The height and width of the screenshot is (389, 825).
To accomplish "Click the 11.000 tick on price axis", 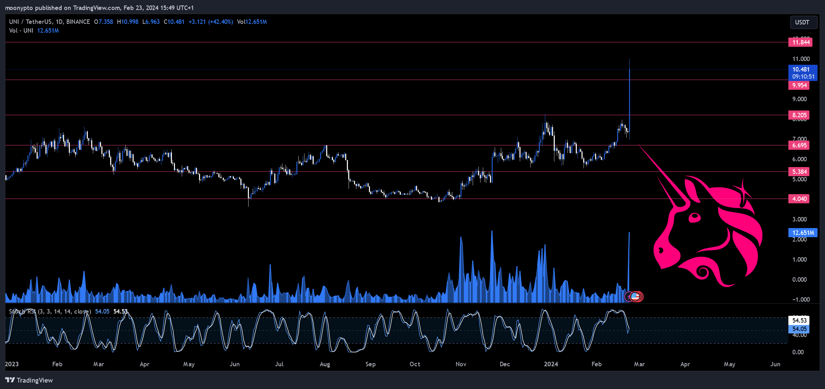I will [801, 59].
